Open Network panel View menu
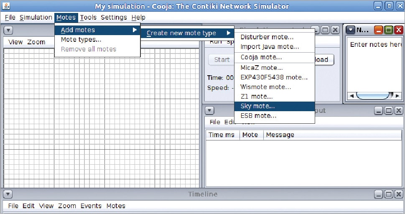 tap(15, 42)
